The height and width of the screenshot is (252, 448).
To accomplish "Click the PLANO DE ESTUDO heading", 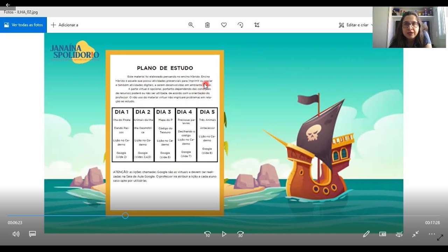I will (x=165, y=68).
